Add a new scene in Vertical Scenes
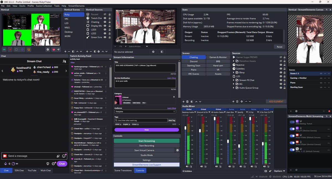The width and height of the screenshot is (332, 179). (65, 52)
